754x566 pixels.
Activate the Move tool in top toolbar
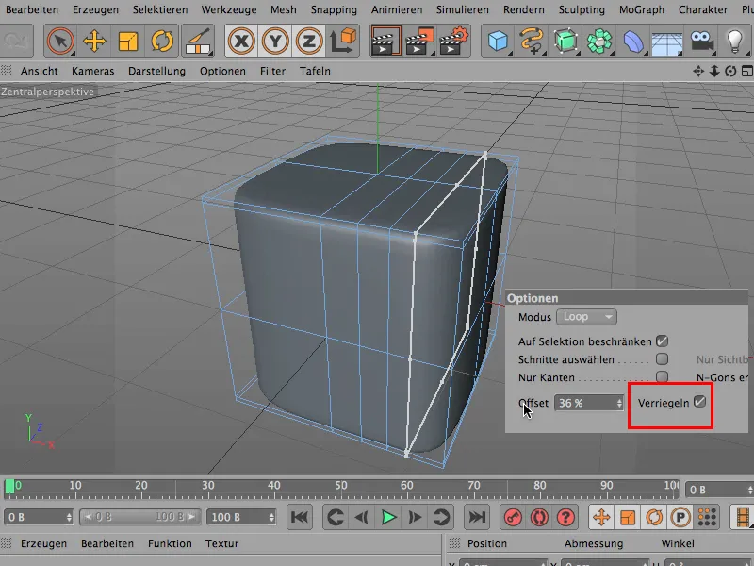tap(94, 41)
